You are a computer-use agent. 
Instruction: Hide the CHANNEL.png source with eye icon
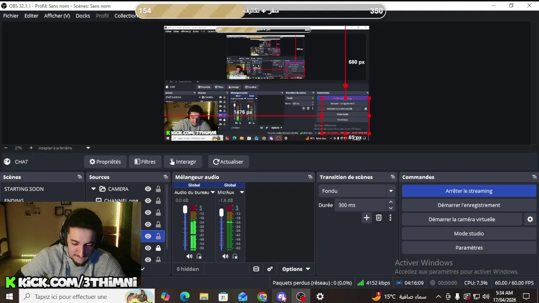click(148, 201)
